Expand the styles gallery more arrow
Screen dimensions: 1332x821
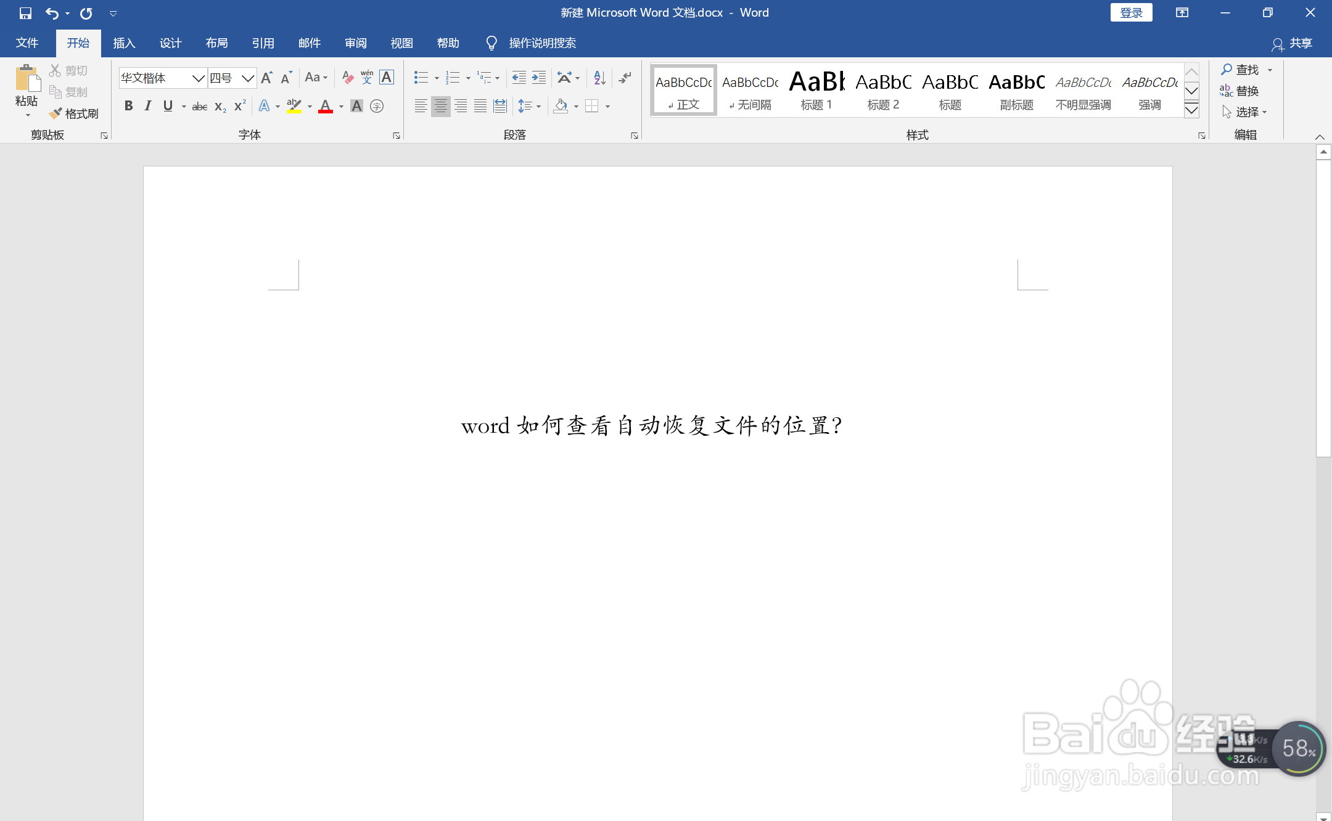coord(1191,110)
